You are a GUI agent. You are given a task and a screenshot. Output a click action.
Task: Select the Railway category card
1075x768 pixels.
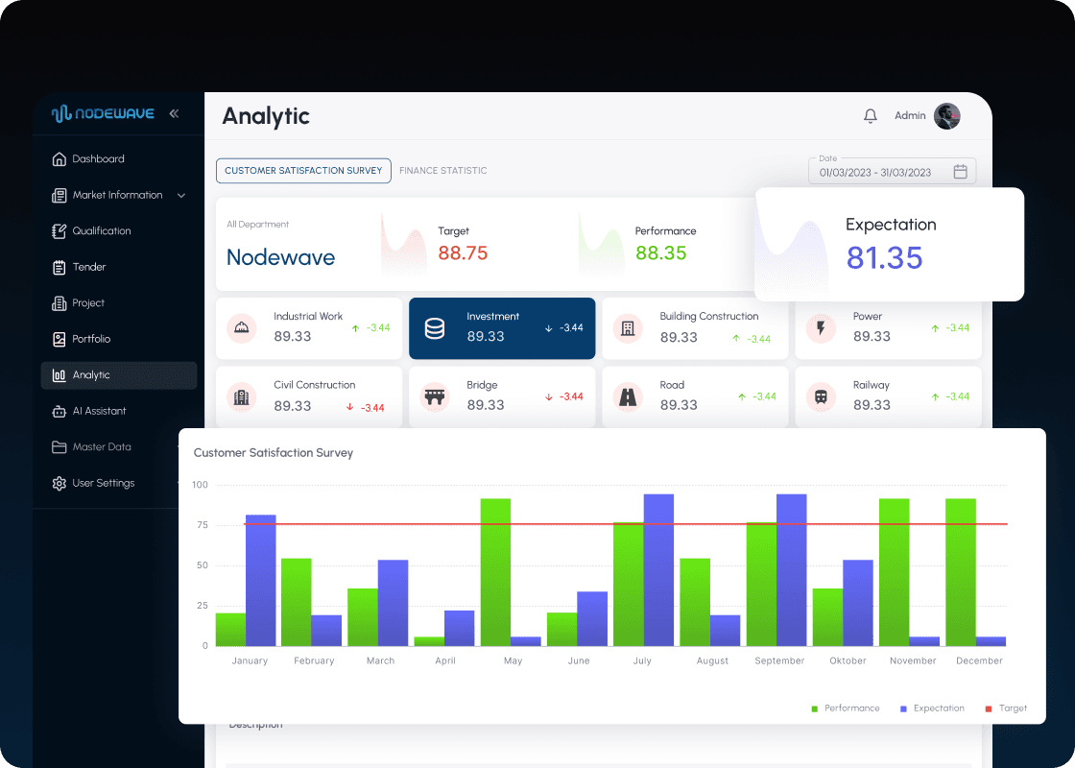[x=889, y=397]
